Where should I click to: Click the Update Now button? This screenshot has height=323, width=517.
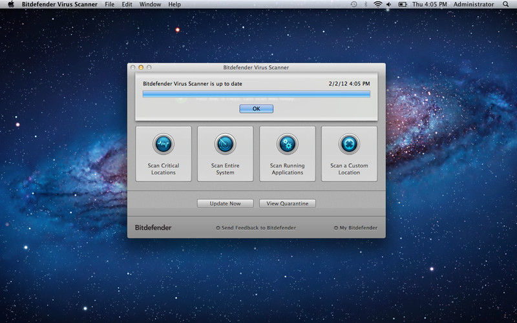click(x=225, y=203)
